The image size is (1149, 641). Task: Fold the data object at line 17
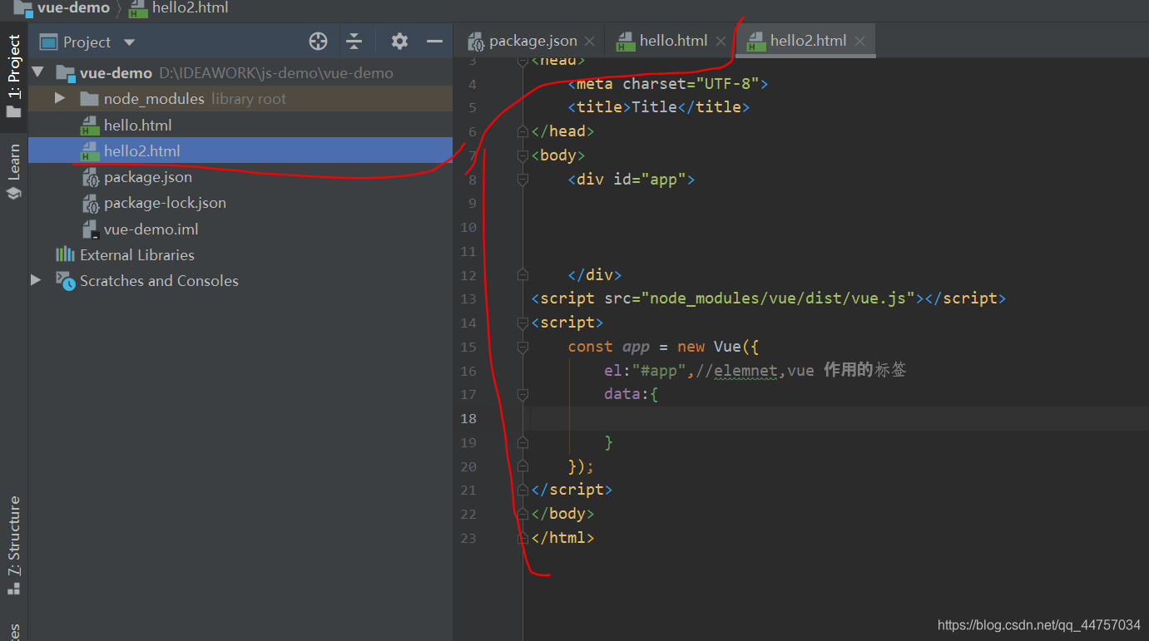tap(522, 394)
